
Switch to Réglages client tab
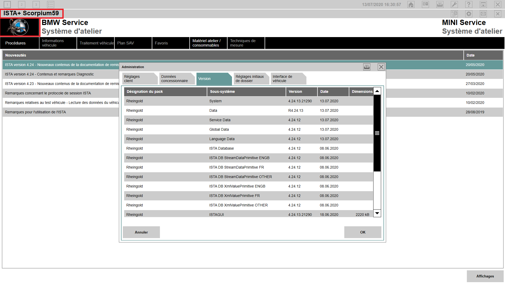[139, 79]
